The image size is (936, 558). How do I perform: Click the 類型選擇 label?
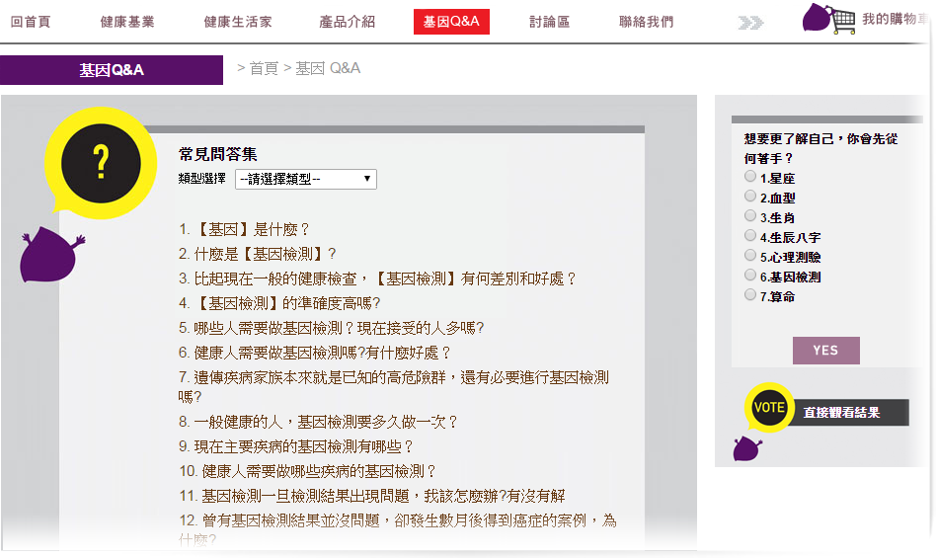point(201,179)
